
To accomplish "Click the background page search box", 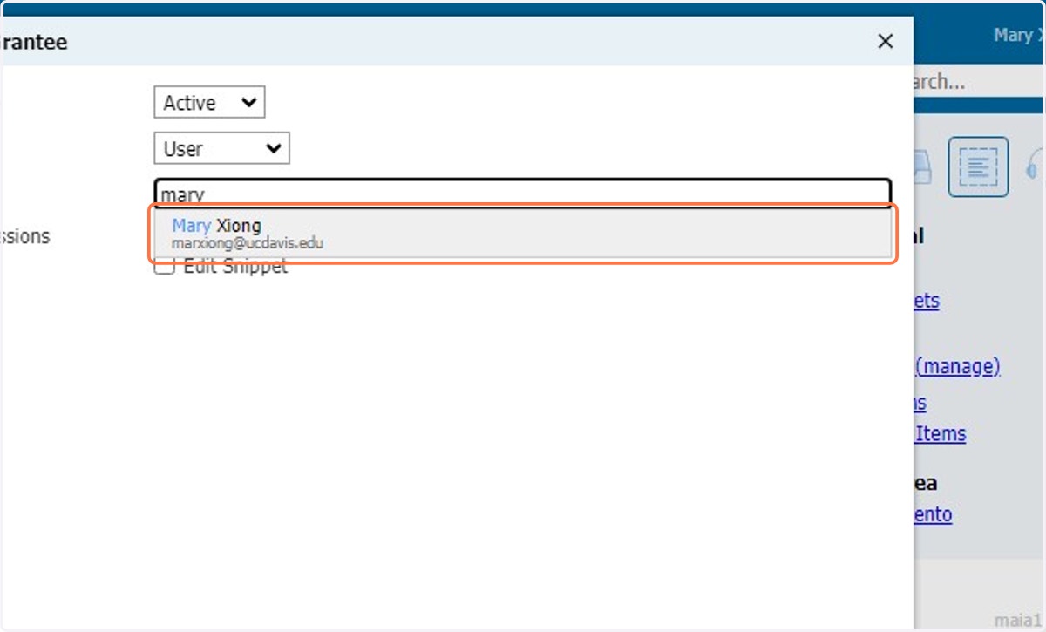I will tap(978, 82).
